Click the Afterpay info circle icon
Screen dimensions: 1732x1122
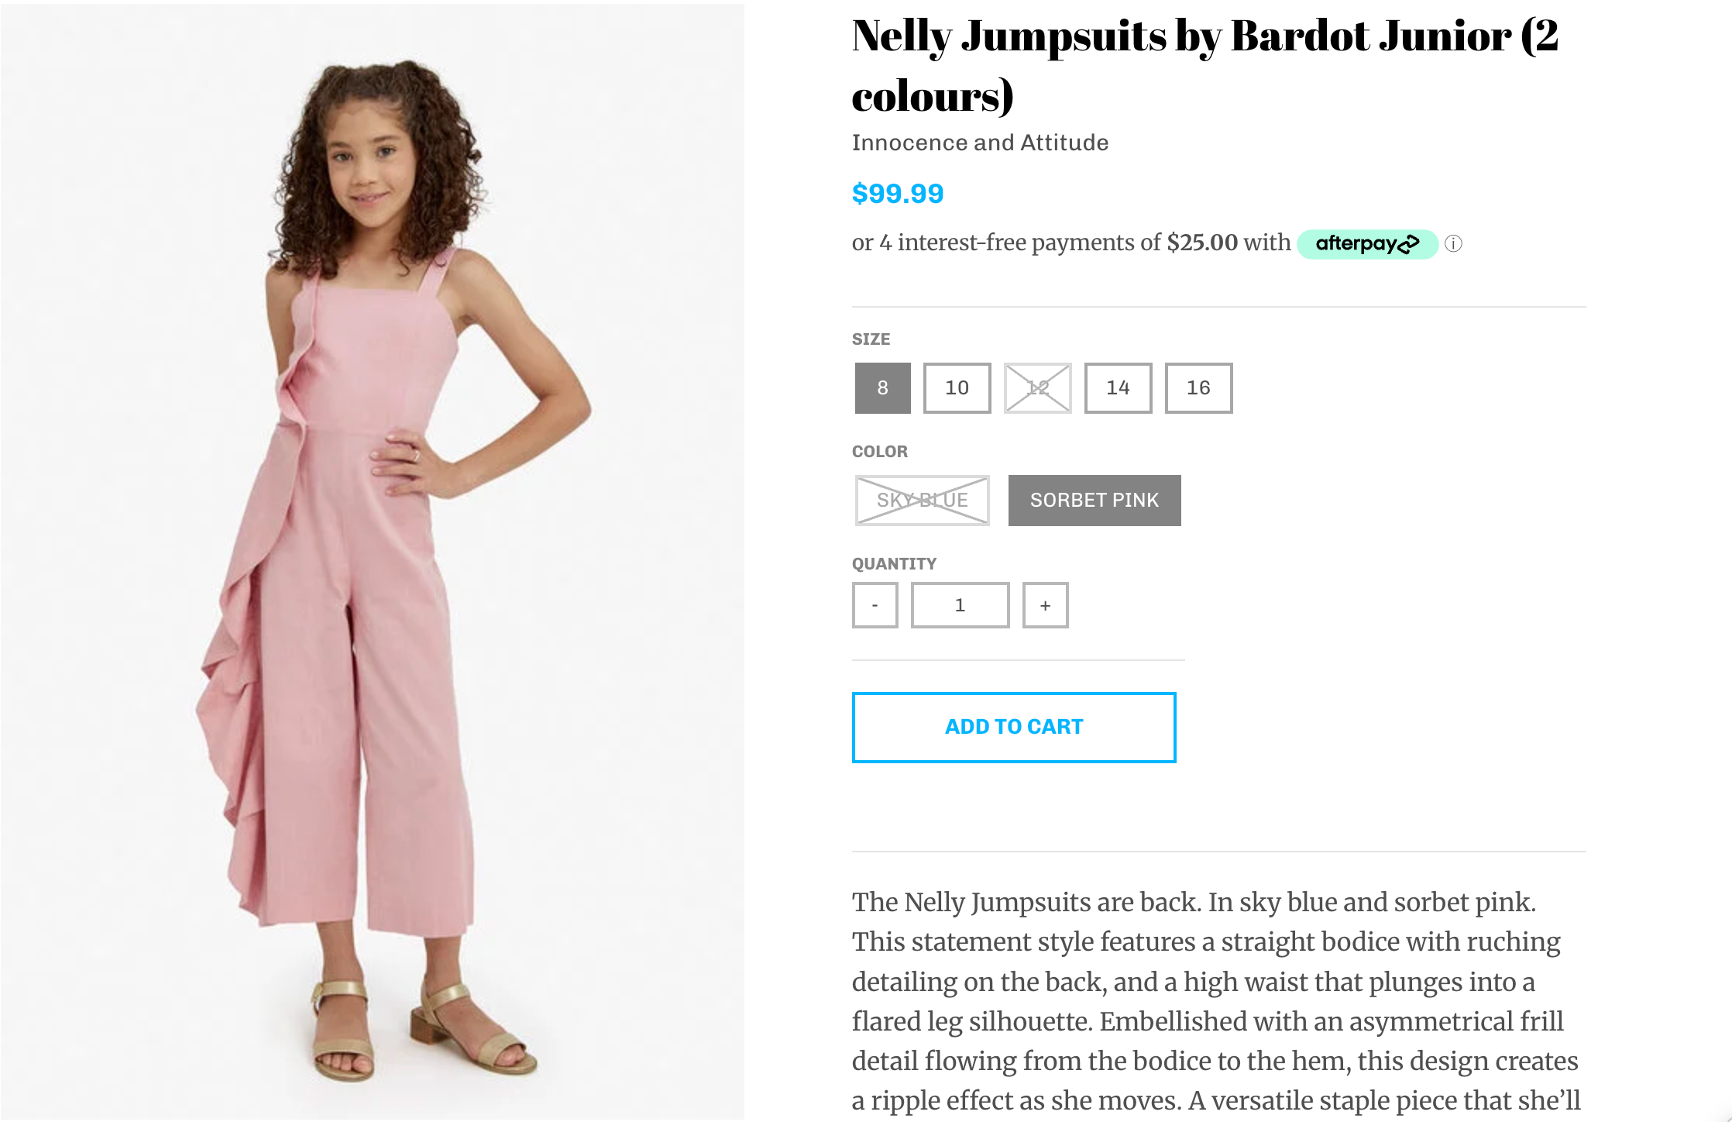point(1453,244)
